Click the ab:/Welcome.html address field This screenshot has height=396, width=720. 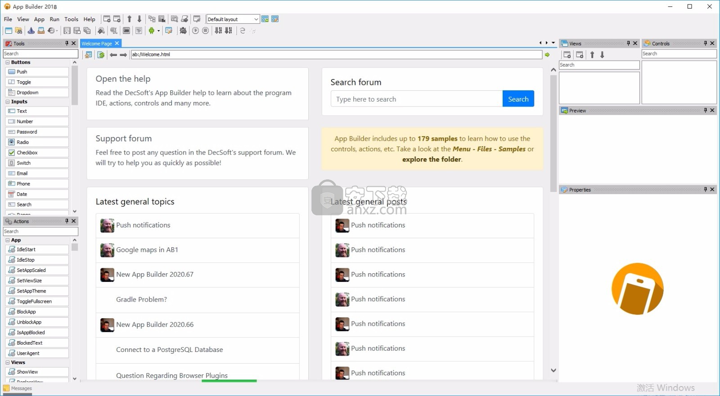click(x=336, y=54)
